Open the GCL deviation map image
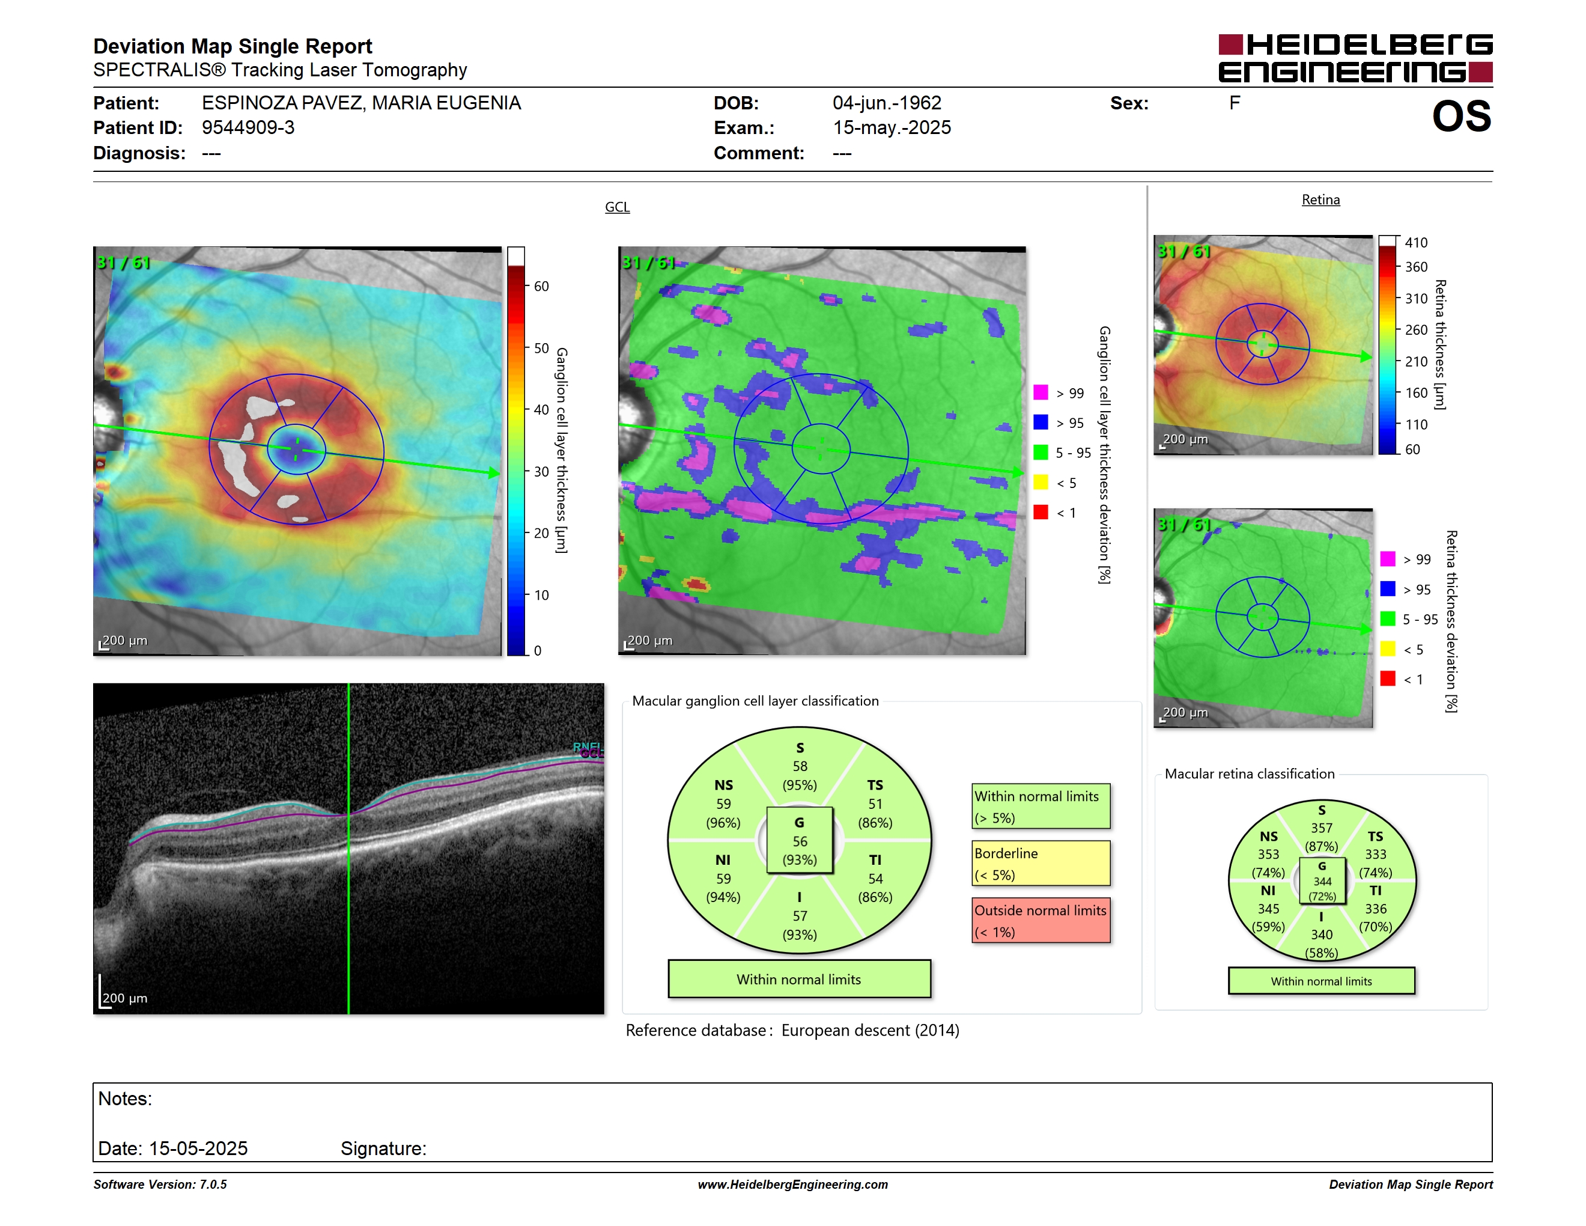1586x1226 pixels. [x=822, y=451]
